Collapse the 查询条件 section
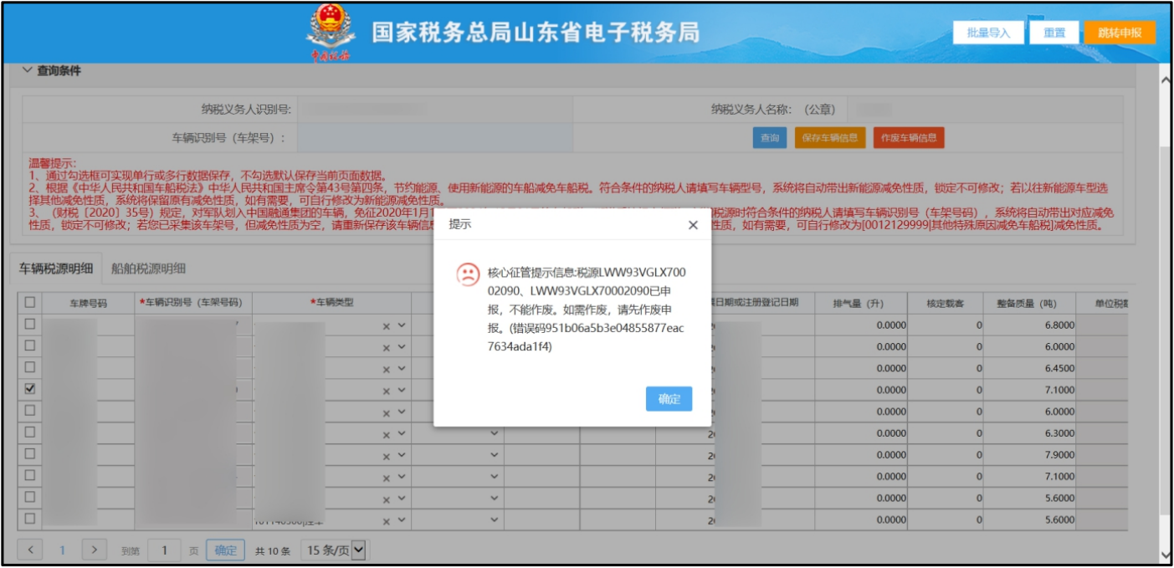 (28, 71)
